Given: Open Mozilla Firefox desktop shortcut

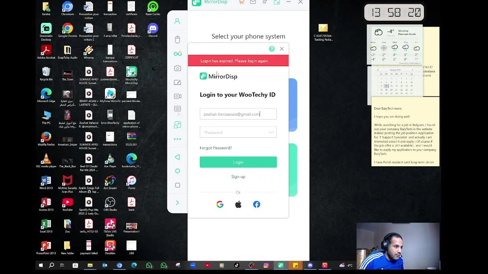Looking at the screenshot, I should click(46, 139).
